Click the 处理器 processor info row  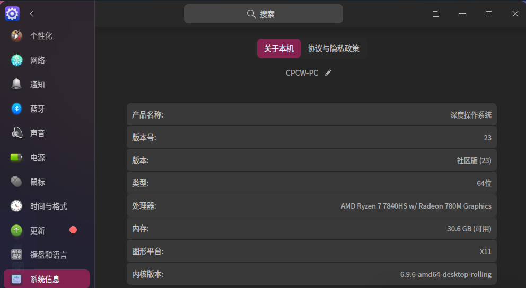[312, 206]
